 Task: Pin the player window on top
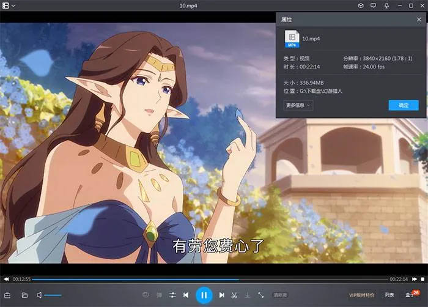386,6
